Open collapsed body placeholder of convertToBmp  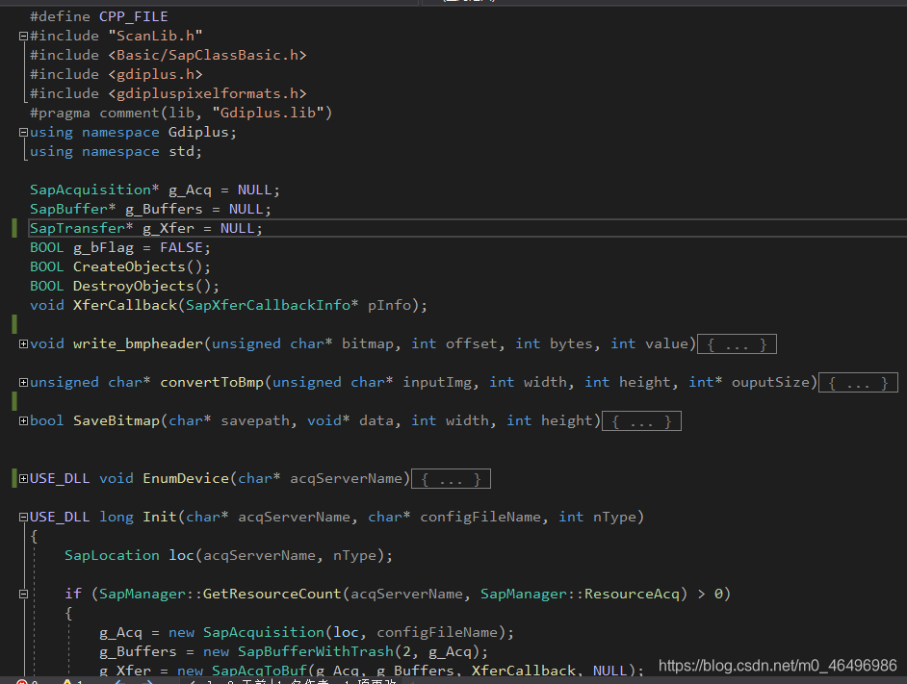point(858,383)
